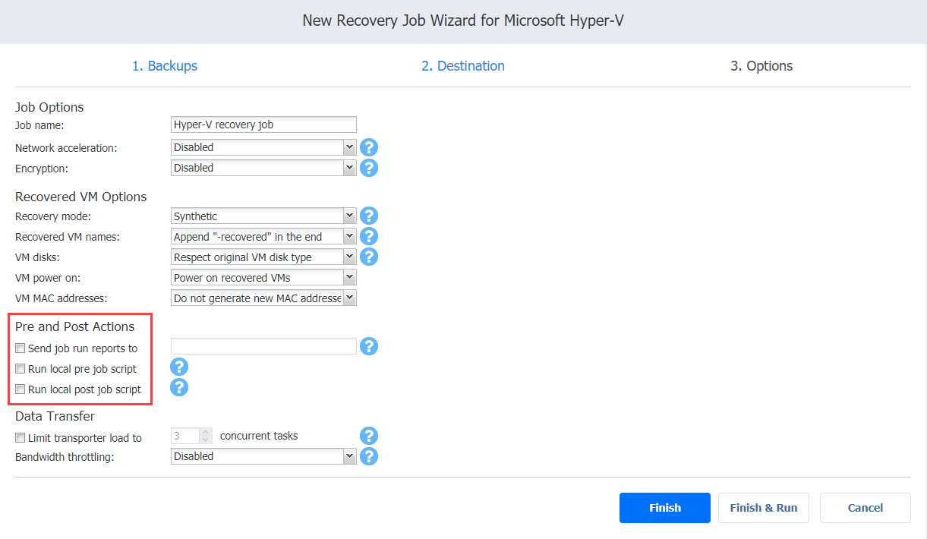Show help for Recovery mode setting
The height and width of the screenshot is (539, 927).
click(369, 216)
